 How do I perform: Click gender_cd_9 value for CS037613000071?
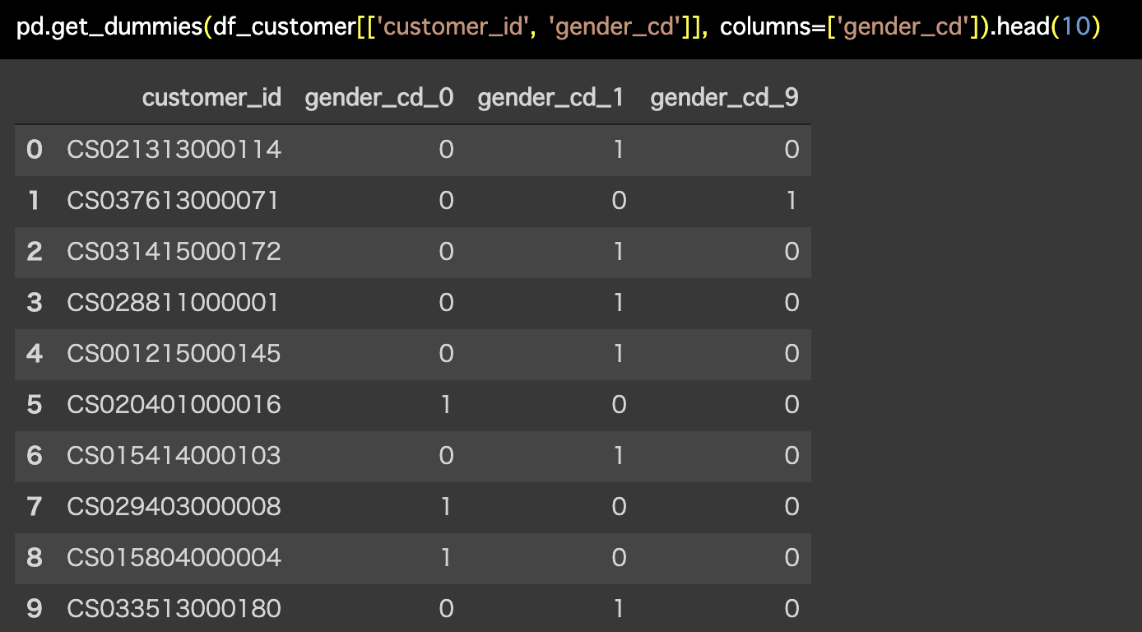tap(792, 201)
